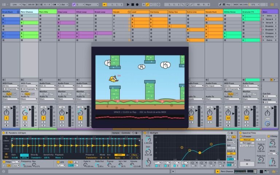
Task: Select the Vocals group track header
Action: (121, 12)
